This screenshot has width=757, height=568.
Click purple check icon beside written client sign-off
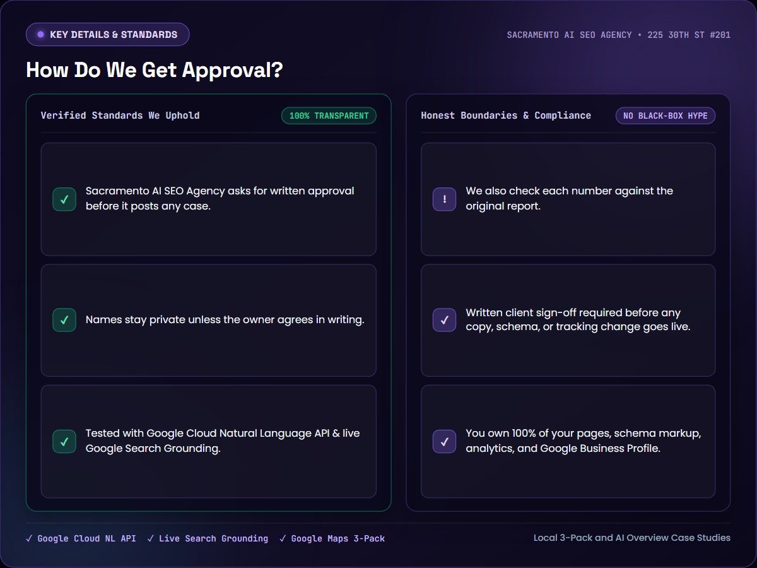click(445, 320)
